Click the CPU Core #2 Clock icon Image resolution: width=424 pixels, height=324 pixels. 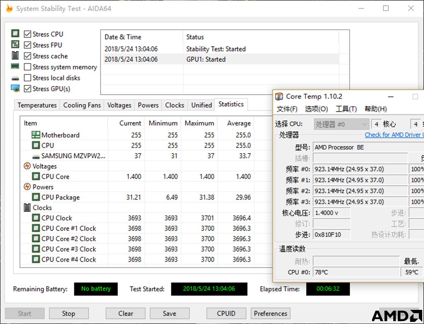tap(36, 238)
